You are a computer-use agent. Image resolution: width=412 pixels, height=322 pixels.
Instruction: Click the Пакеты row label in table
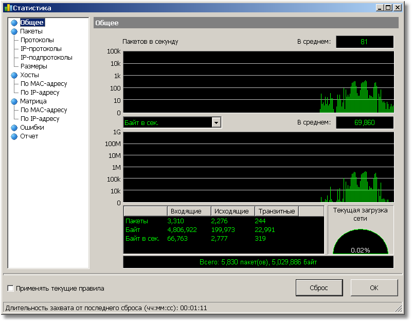click(x=137, y=221)
